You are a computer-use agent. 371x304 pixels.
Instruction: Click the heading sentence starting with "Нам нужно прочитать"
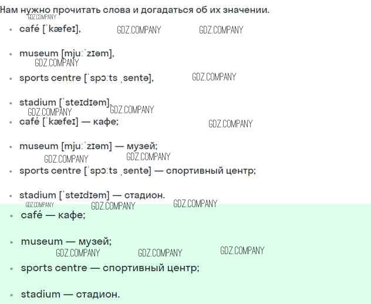tap(135, 10)
